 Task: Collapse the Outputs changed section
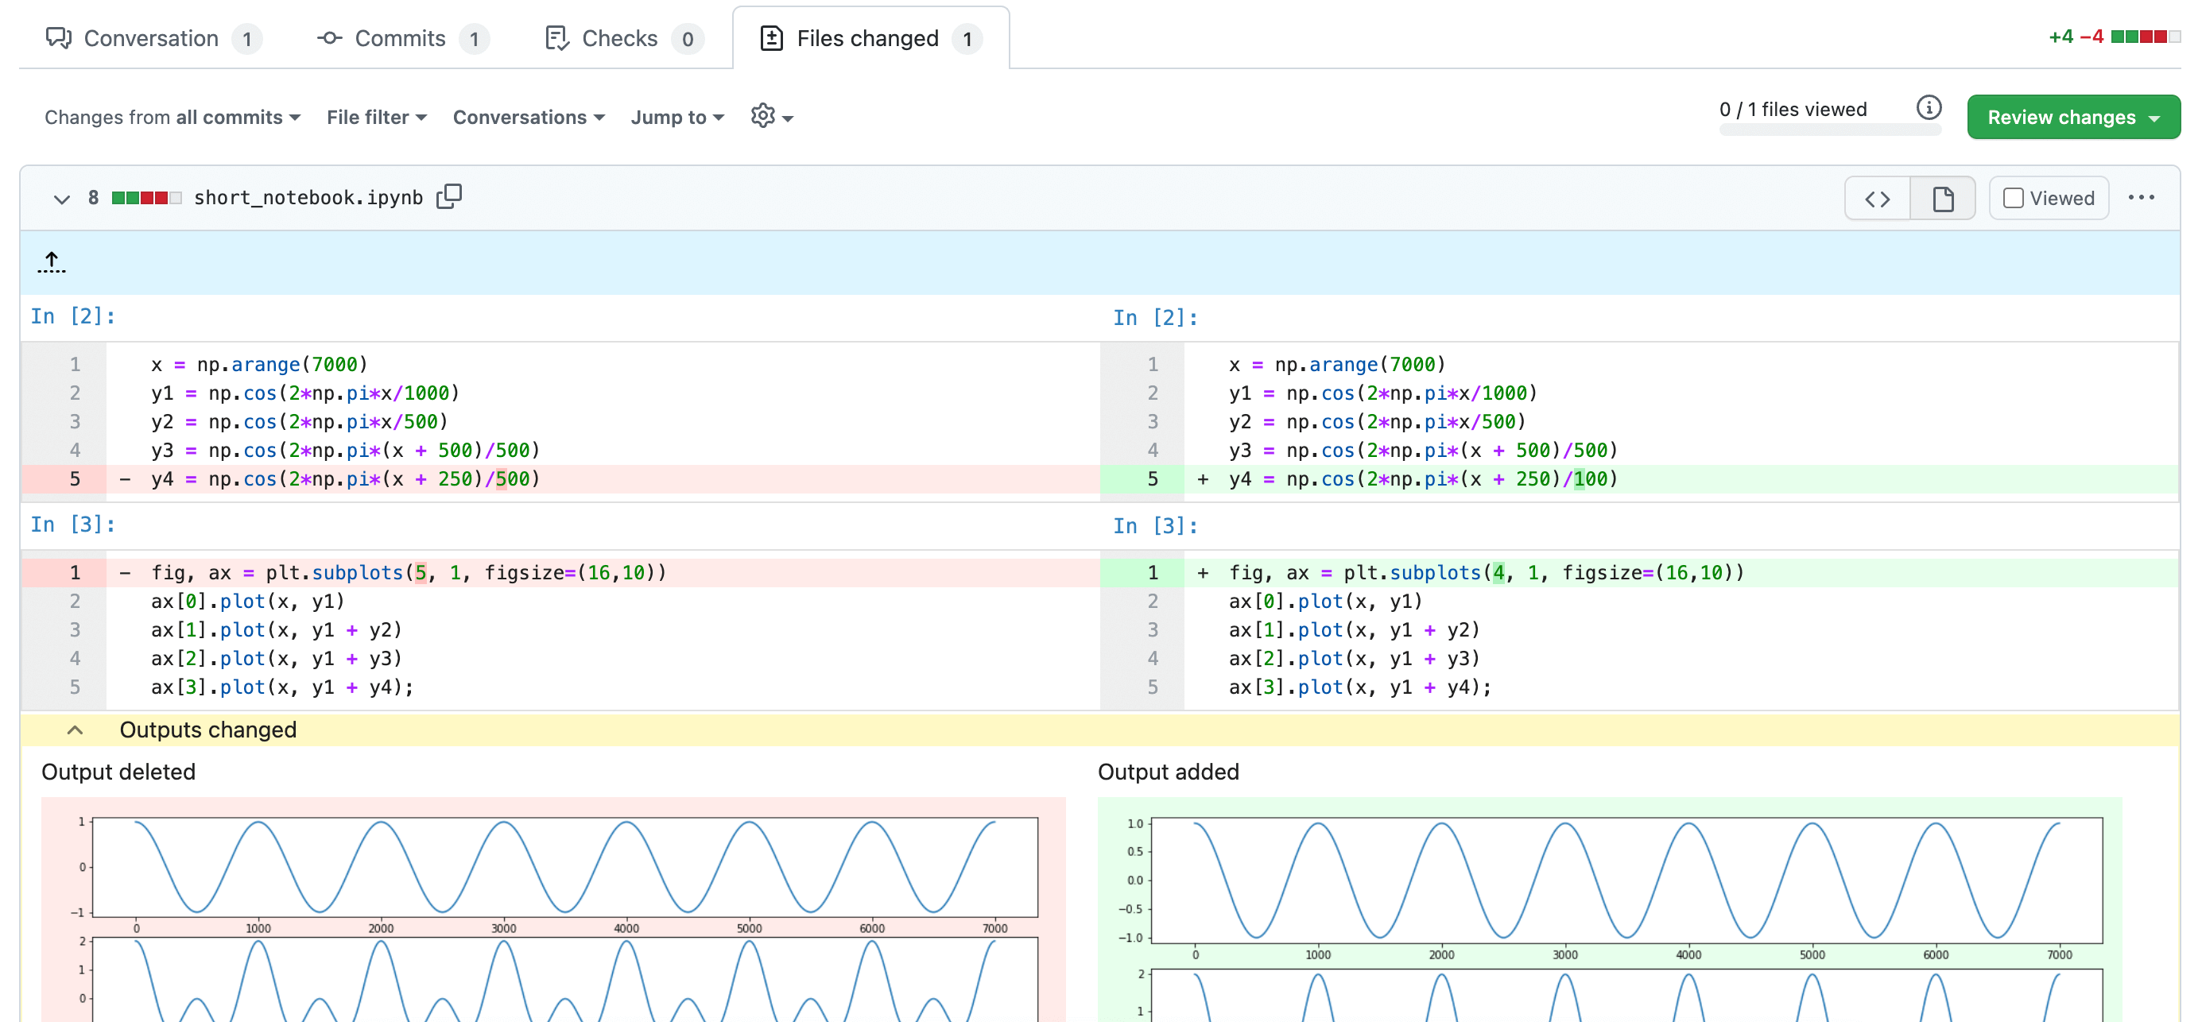[x=76, y=730]
